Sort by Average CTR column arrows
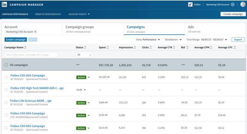The width and height of the screenshot is (247, 134). [174, 47]
